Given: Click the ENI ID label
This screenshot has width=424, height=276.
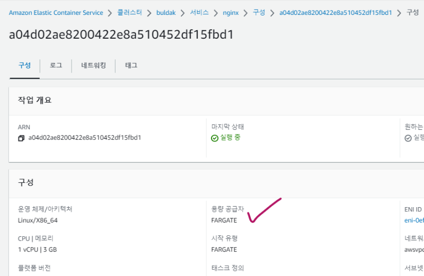Looking at the screenshot, I should [413, 209].
